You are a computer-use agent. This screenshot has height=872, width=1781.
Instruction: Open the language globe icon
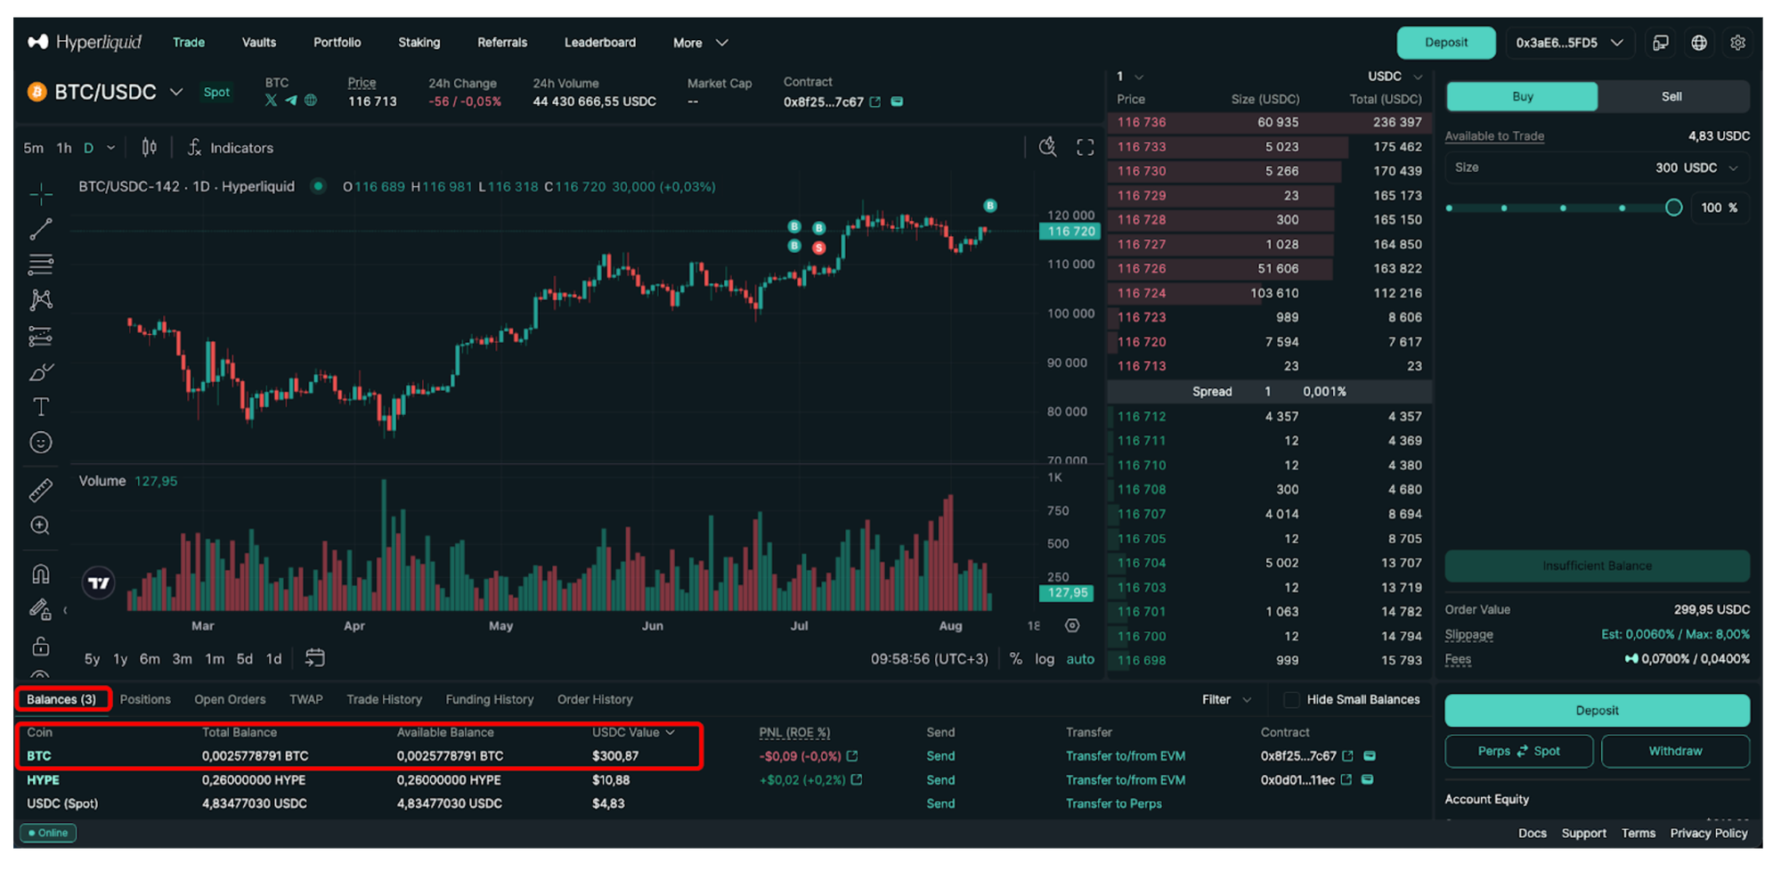point(1698,43)
